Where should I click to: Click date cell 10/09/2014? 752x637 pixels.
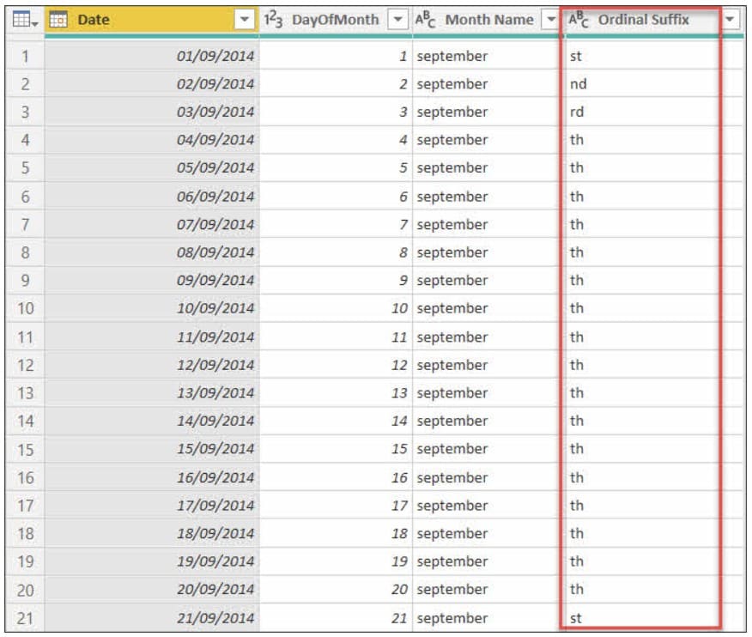pos(152,308)
